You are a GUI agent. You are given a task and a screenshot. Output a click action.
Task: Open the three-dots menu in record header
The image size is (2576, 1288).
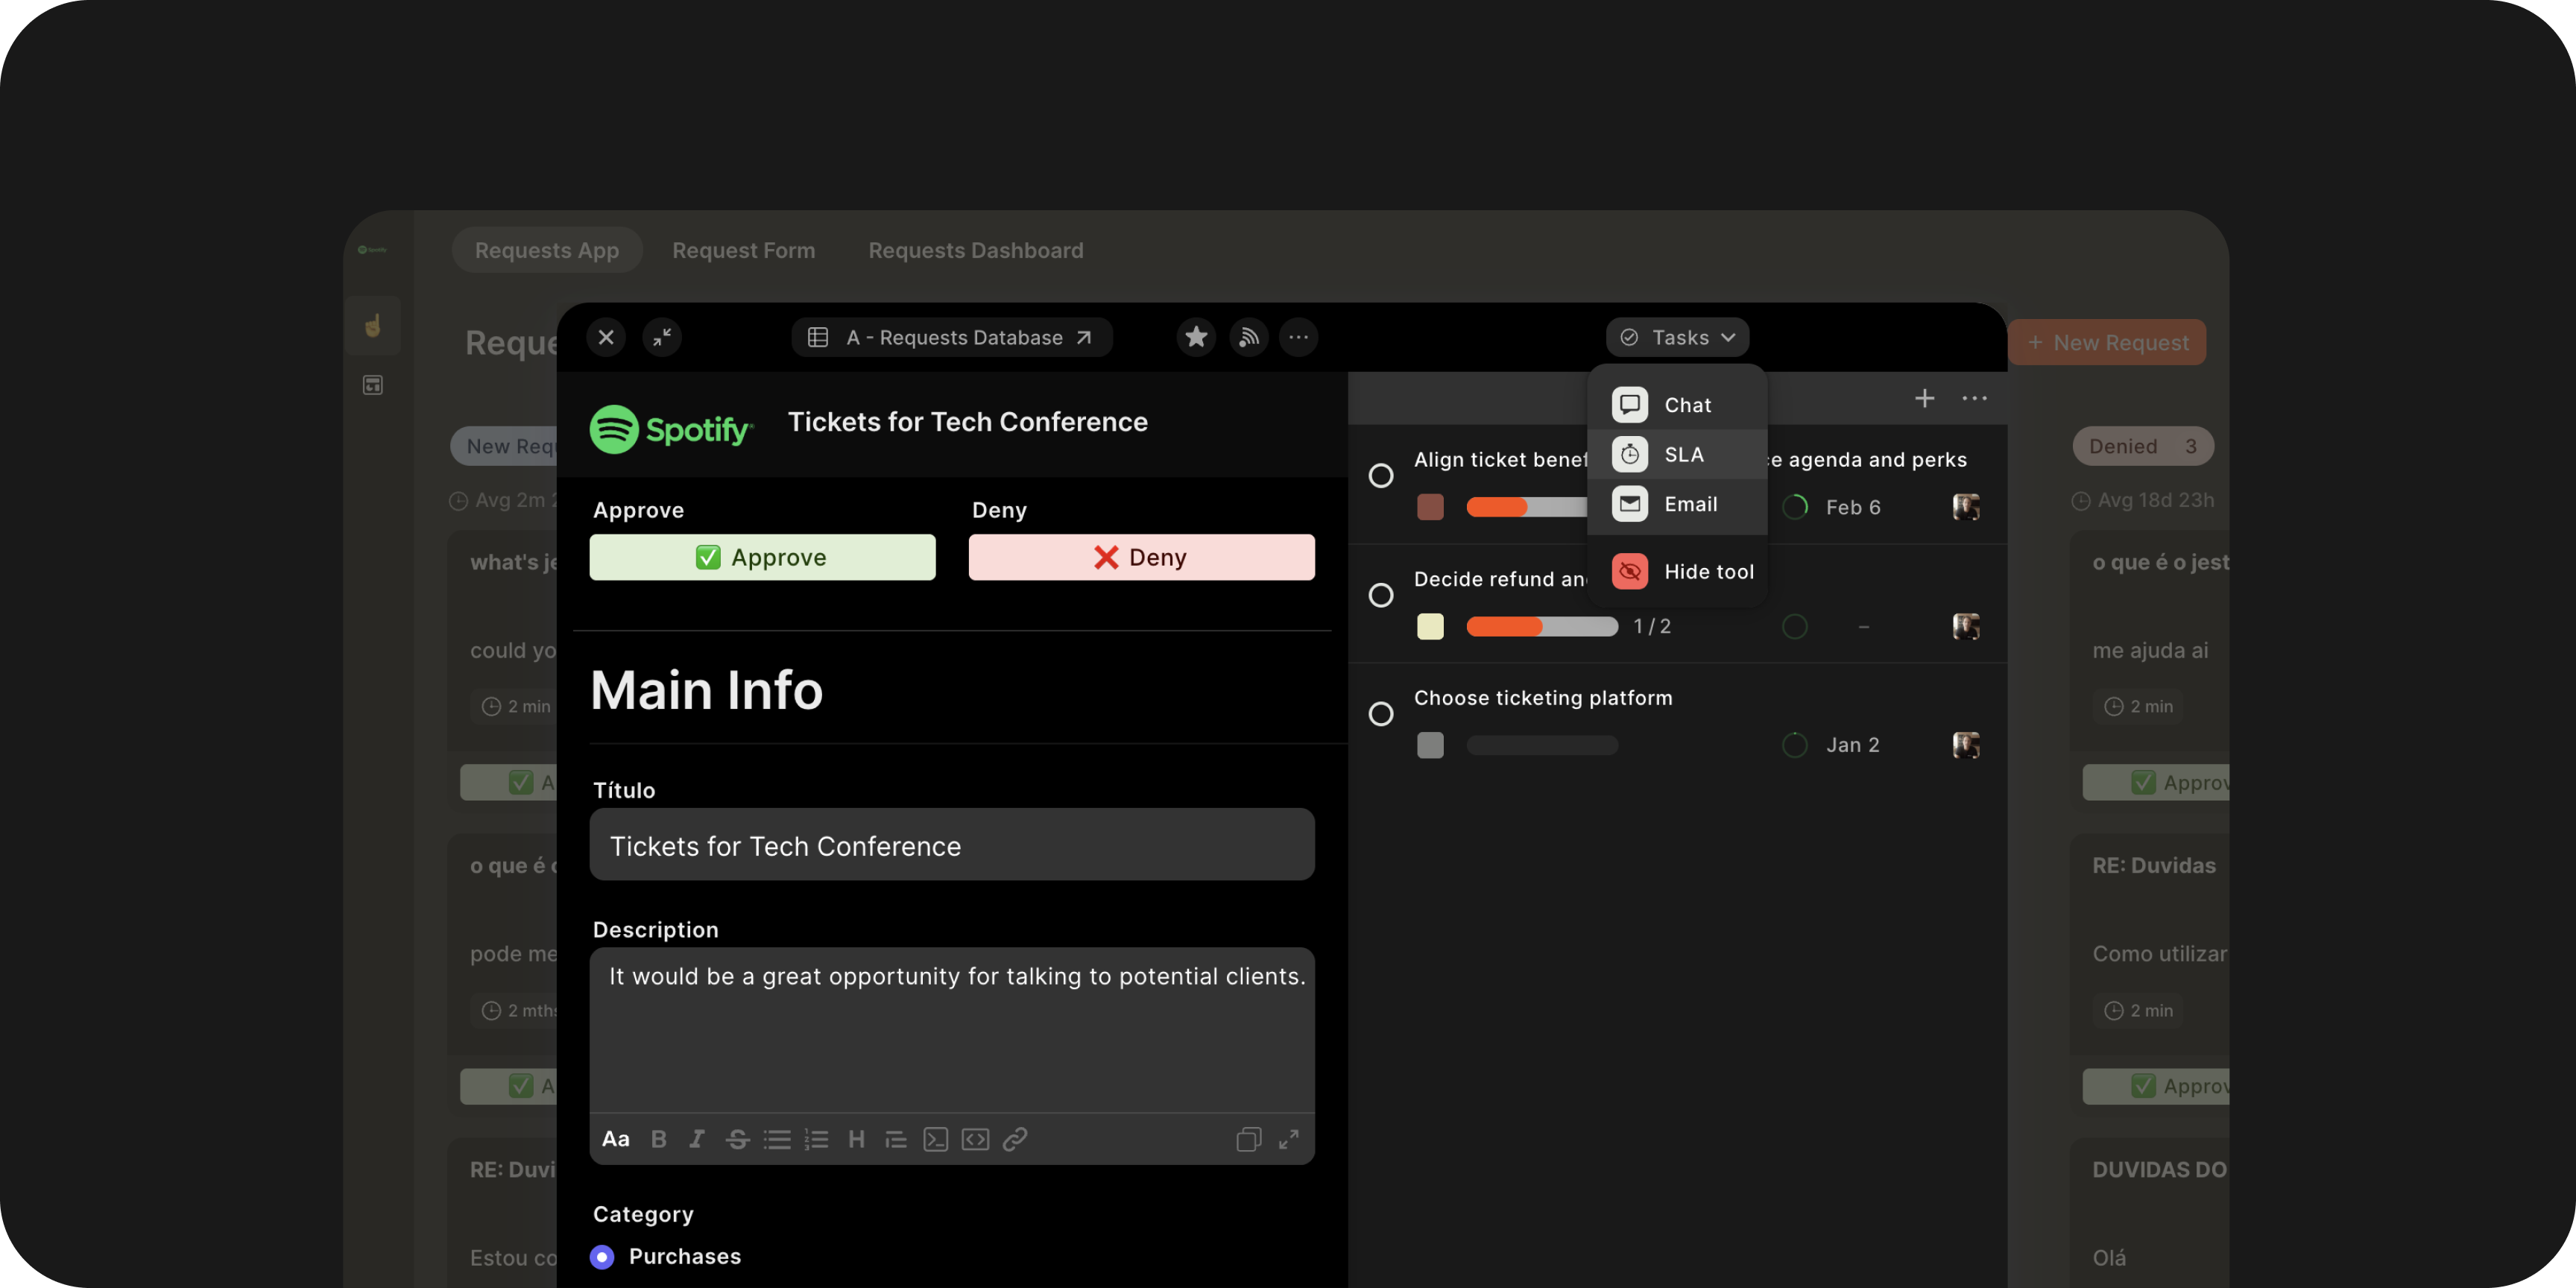click(x=1298, y=337)
